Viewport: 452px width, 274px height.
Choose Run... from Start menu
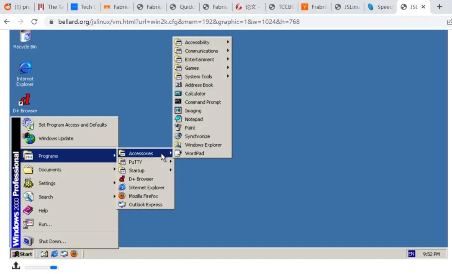coord(69,224)
